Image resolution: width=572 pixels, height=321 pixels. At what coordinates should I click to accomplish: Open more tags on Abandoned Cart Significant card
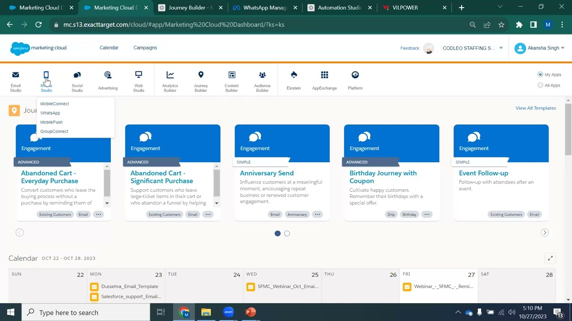click(x=208, y=214)
